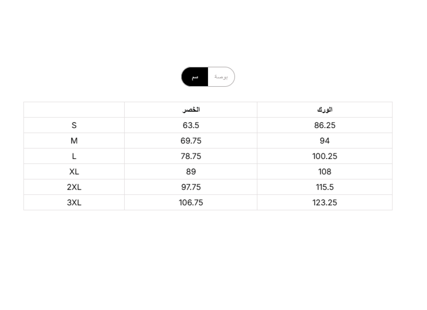Viewport: 427px width, 310px height.
Task: Select the 2XL size row label
Action: point(74,187)
